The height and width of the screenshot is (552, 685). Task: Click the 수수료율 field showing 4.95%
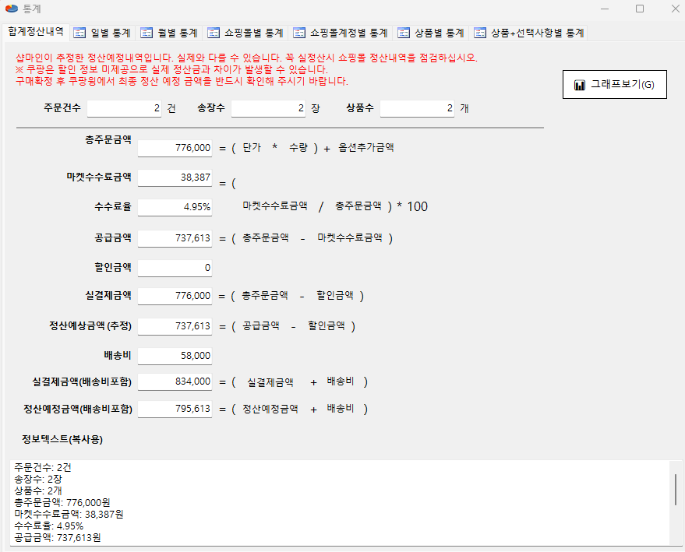tap(175, 207)
